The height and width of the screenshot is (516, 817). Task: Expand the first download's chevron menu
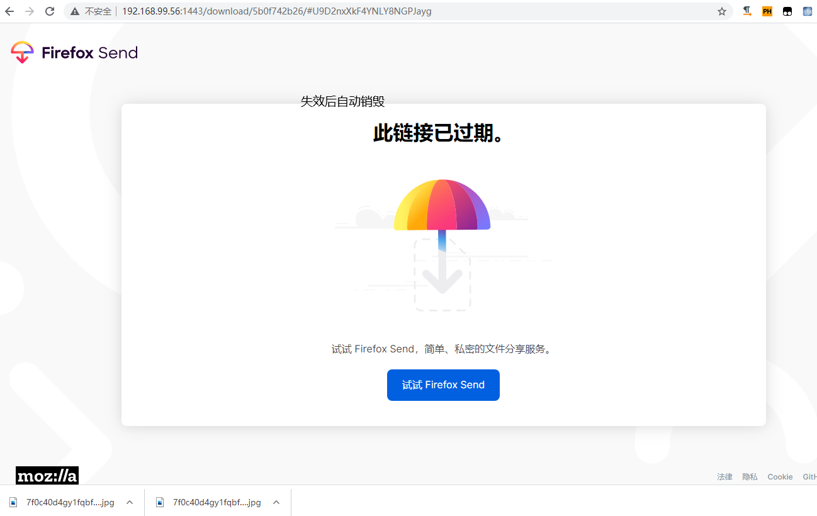130,502
